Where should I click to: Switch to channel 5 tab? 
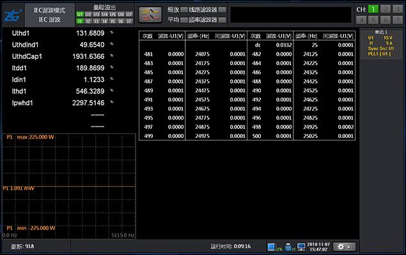(373, 20)
